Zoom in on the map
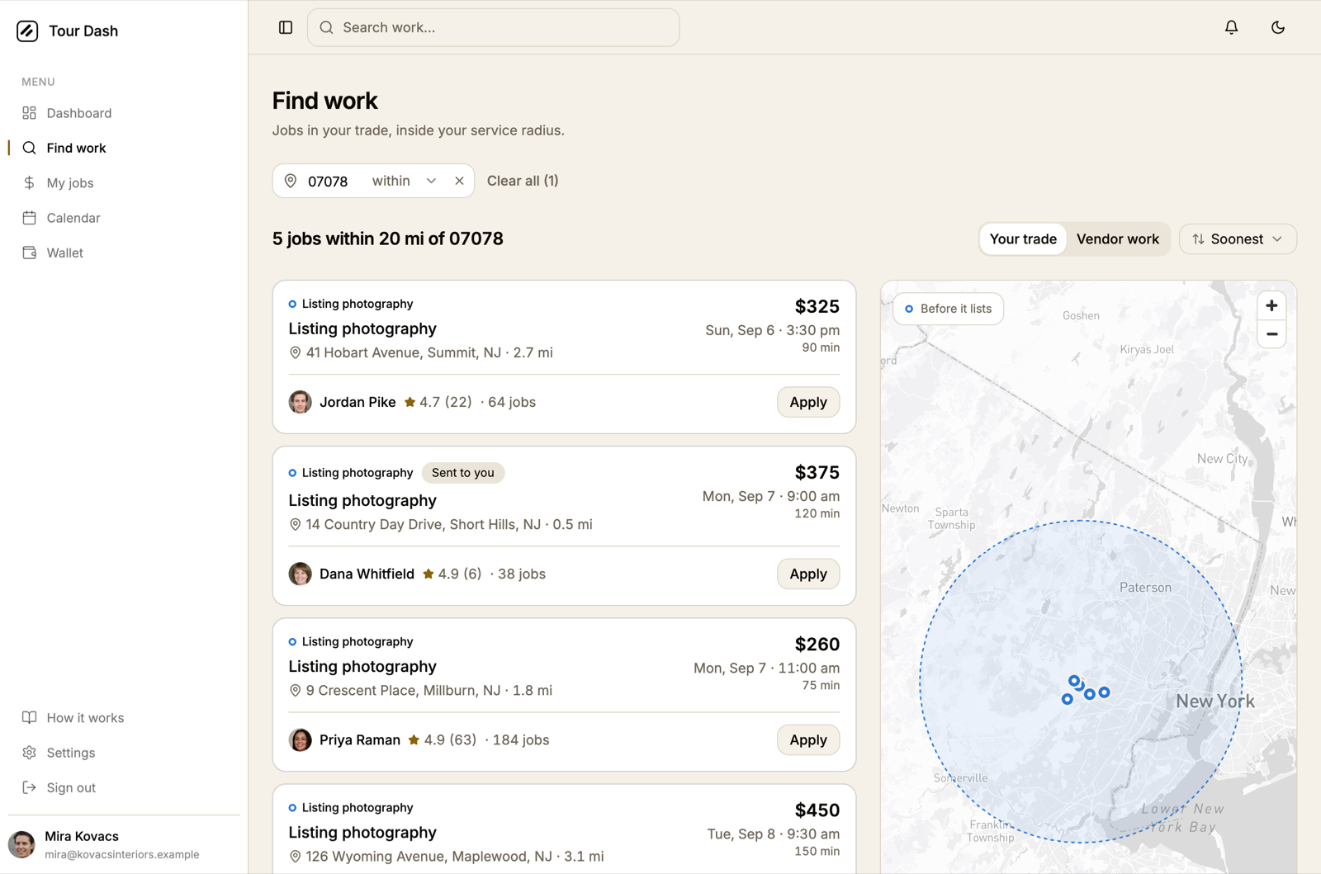Screen dimensions: 1321x874 pyautogui.click(x=1271, y=306)
